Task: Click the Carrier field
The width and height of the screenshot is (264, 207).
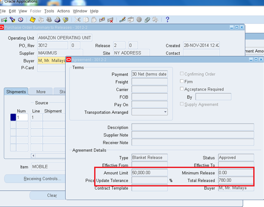Action: click(x=150, y=89)
